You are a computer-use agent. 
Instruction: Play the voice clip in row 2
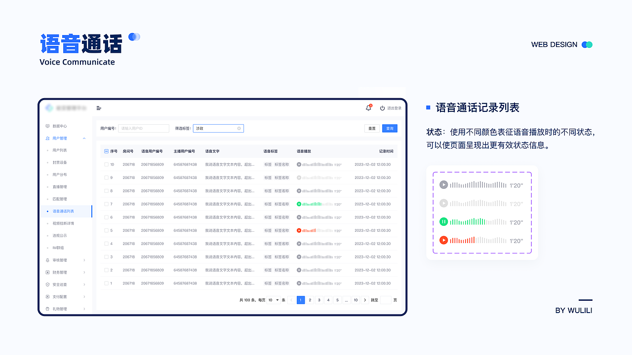point(299,270)
